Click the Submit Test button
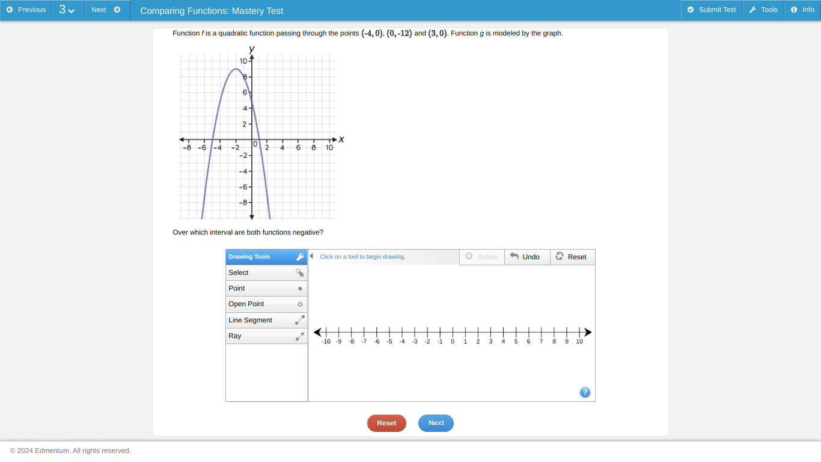This screenshot has width=821, height=462. [712, 10]
